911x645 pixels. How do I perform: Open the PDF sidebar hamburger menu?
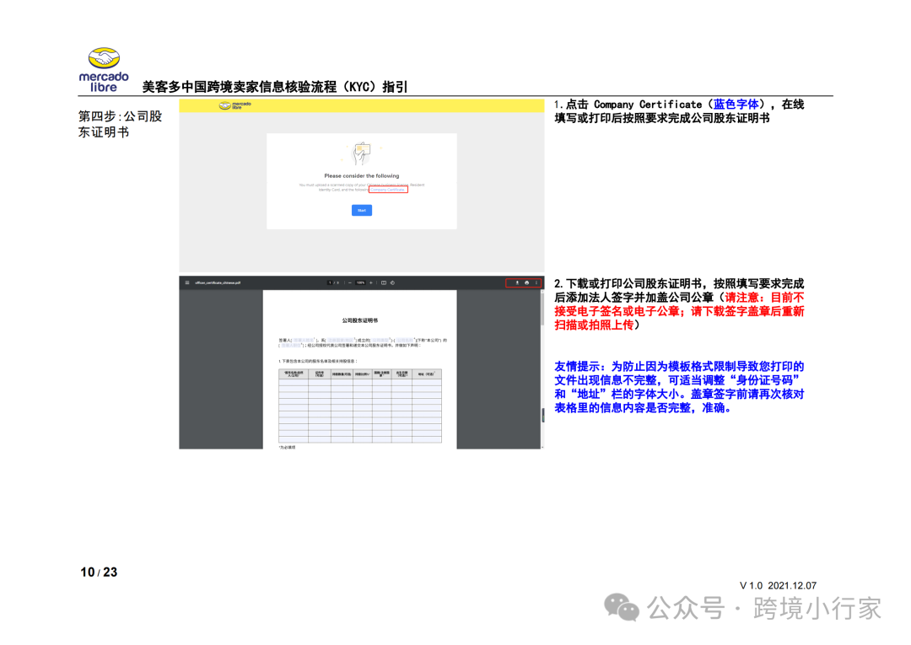[186, 283]
